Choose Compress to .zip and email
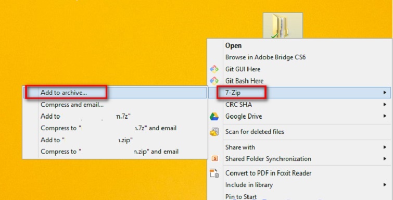393x200 pixels. pyautogui.click(x=109, y=152)
